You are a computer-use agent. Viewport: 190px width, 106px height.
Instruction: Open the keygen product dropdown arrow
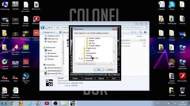pos(118,59)
